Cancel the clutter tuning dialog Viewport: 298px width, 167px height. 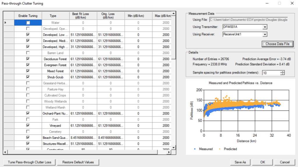(x=285, y=162)
